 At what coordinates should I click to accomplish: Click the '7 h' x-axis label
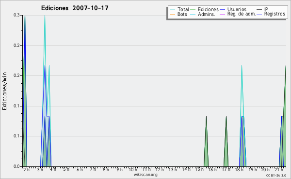tap(93, 169)
